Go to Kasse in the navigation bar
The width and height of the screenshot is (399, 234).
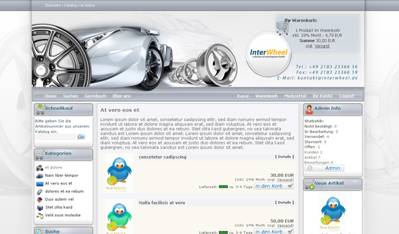coord(243,96)
